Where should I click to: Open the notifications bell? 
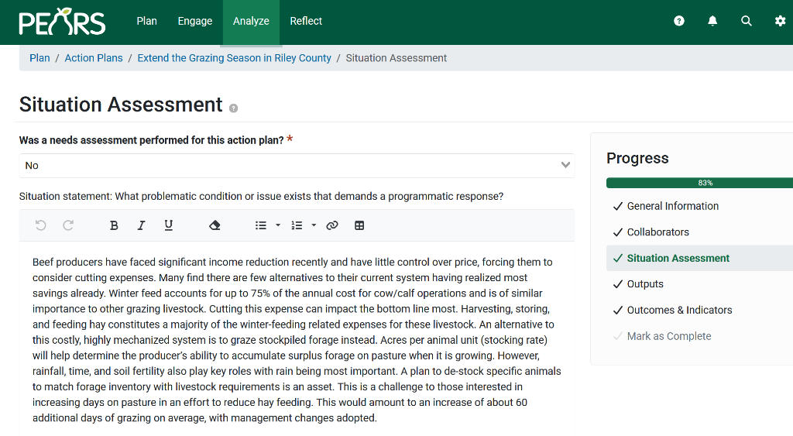(x=712, y=21)
